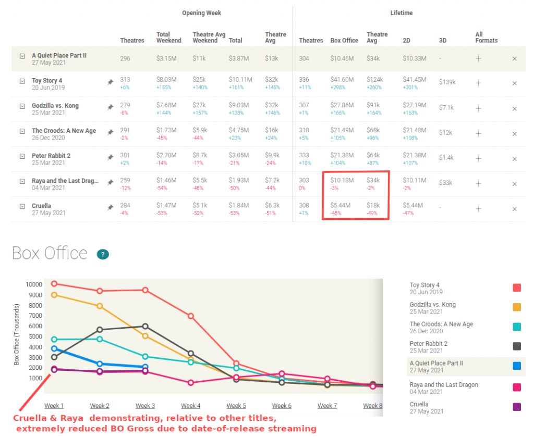
Task: Open the A Quiet Place Part II title in the table
Action: (x=59, y=55)
